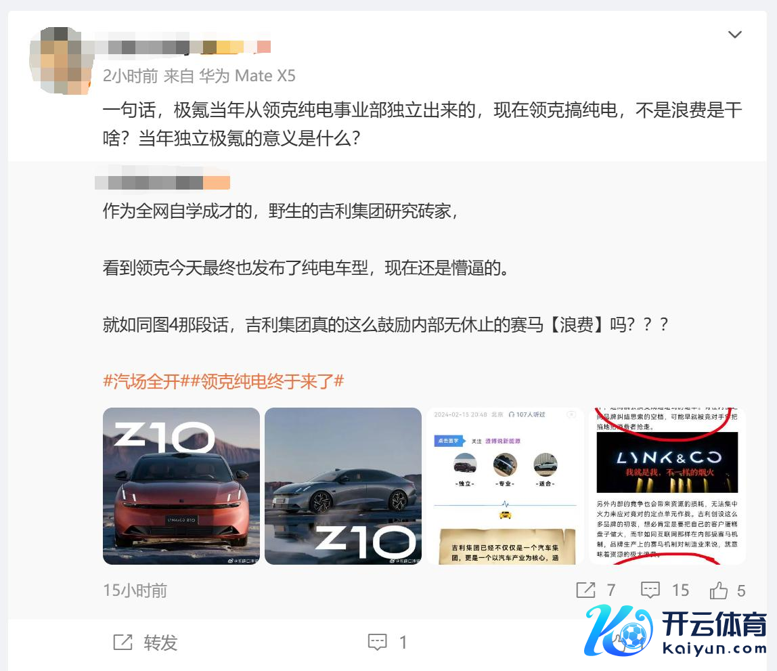Click the blurred poster username

tap(183, 47)
